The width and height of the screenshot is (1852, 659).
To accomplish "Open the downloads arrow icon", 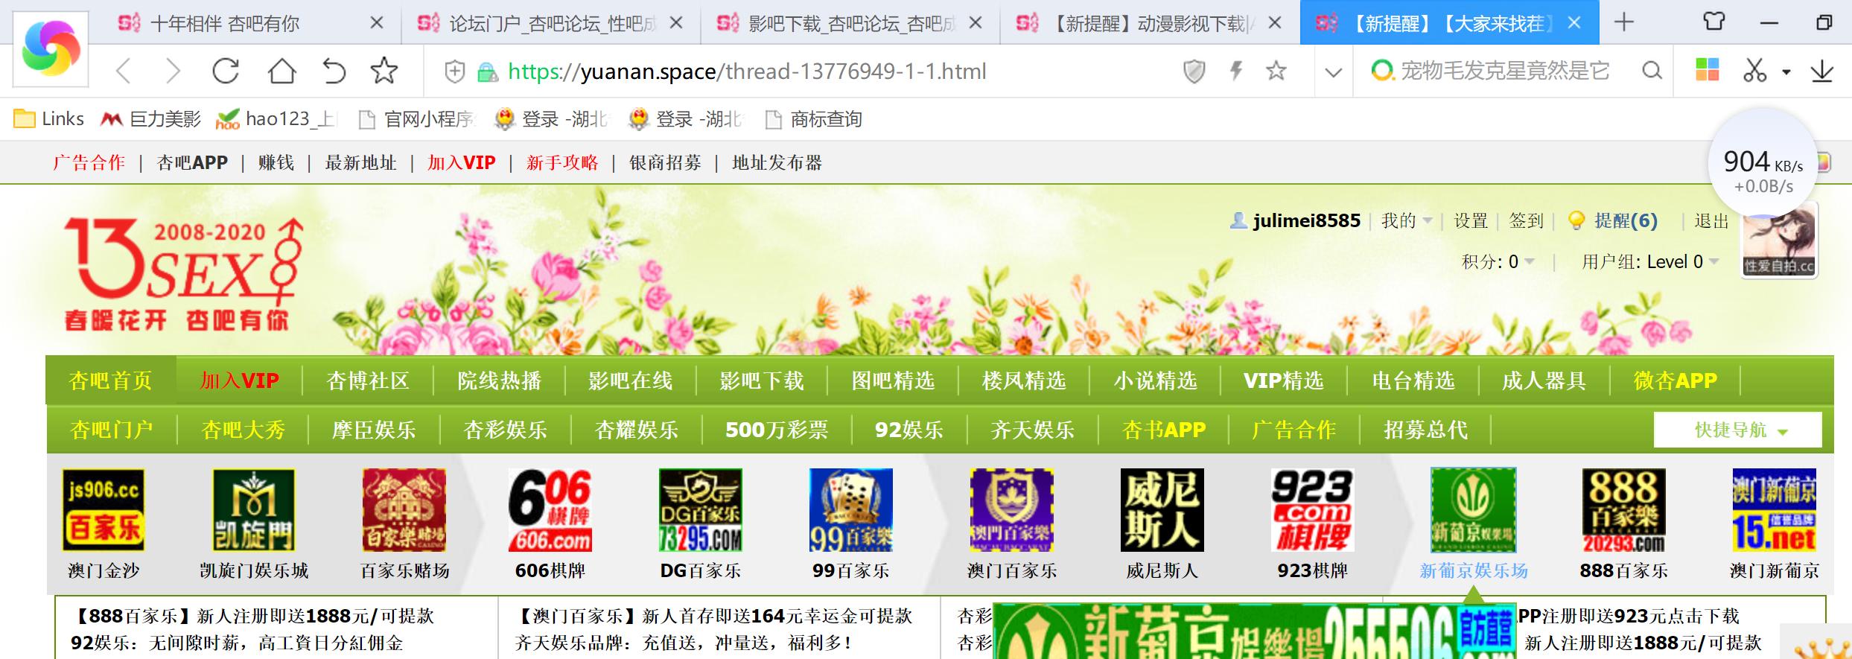I will (x=1821, y=71).
